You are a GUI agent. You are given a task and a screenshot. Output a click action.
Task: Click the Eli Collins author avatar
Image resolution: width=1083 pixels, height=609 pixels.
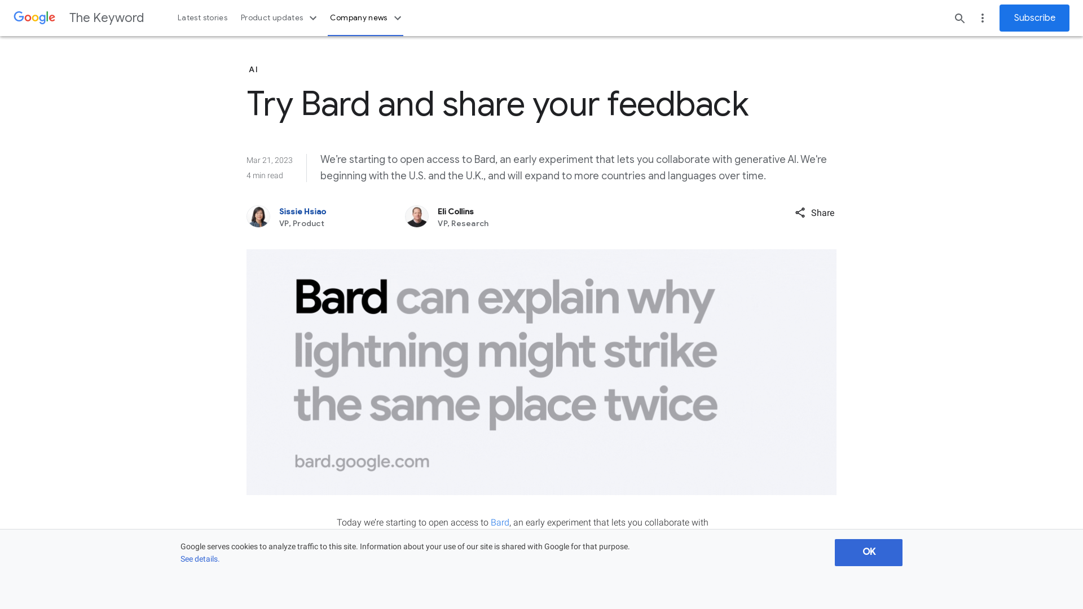coord(416,217)
